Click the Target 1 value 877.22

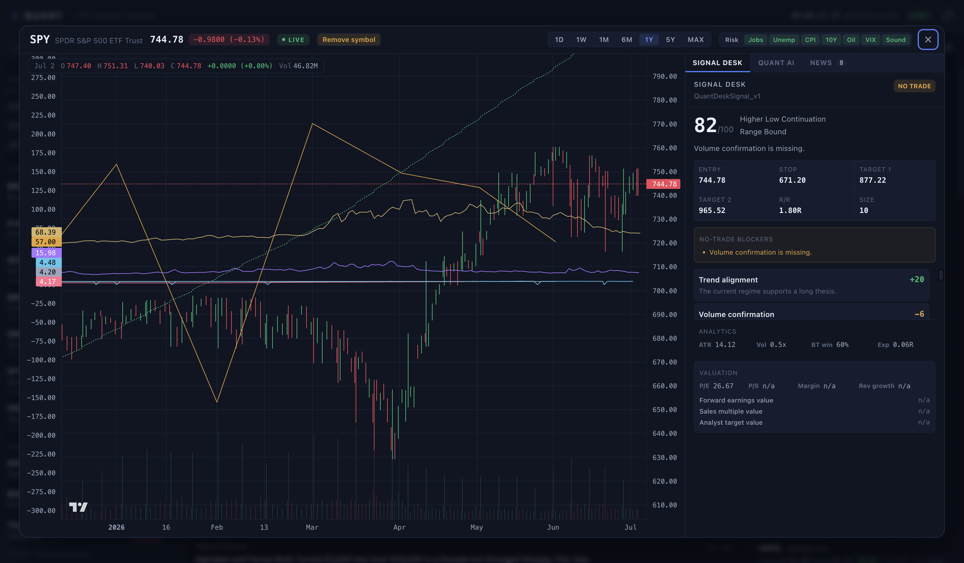tap(873, 180)
